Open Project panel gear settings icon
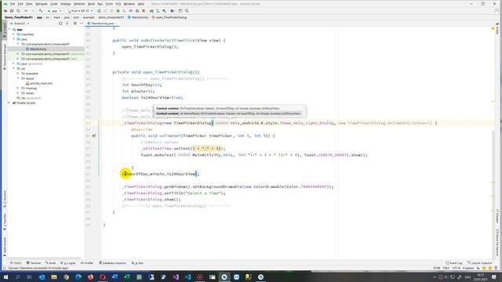This screenshot has height=282, width=502. (x=75, y=23)
